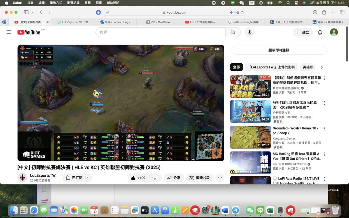This screenshot has height=218, width=349.
Task: Click the blue privacy report shield icon
Action: pos(98,12)
